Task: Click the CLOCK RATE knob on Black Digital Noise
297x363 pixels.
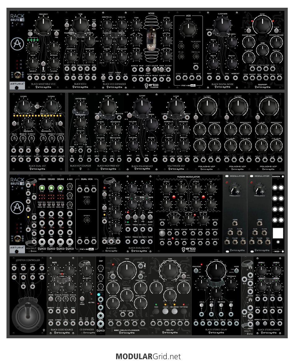Action: (x=222, y=25)
